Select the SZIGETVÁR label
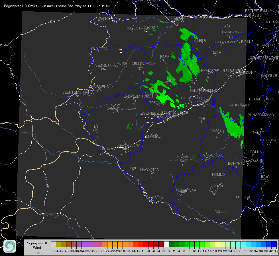This screenshot has height=256, width=279. (x=187, y=191)
